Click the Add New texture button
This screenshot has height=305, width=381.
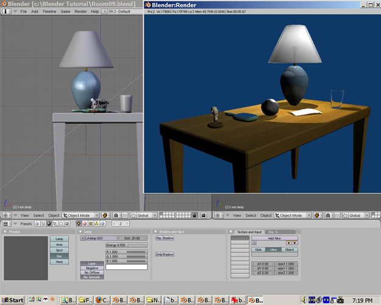[x=274, y=239]
